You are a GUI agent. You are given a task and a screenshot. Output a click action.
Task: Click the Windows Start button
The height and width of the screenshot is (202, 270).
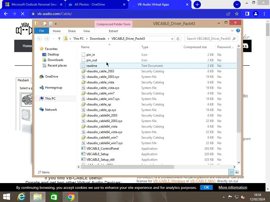pyautogui.click(x=7, y=197)
